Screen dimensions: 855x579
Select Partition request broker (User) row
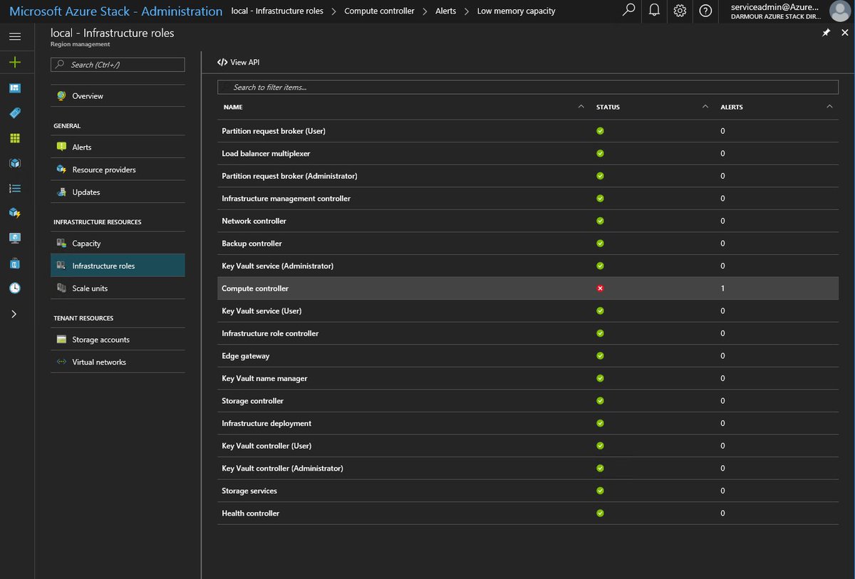coord(528,131)
